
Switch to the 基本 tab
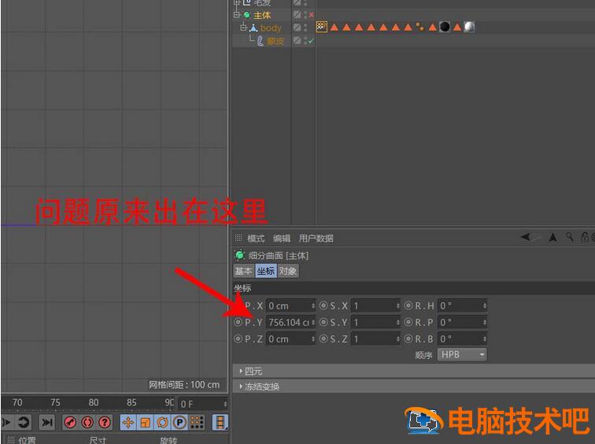pyautogui.click(x=244, y=271)
